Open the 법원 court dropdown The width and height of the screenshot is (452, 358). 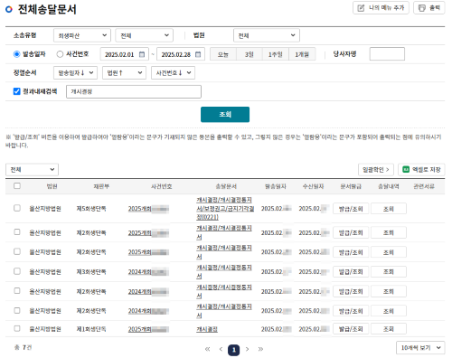point(267,35)
